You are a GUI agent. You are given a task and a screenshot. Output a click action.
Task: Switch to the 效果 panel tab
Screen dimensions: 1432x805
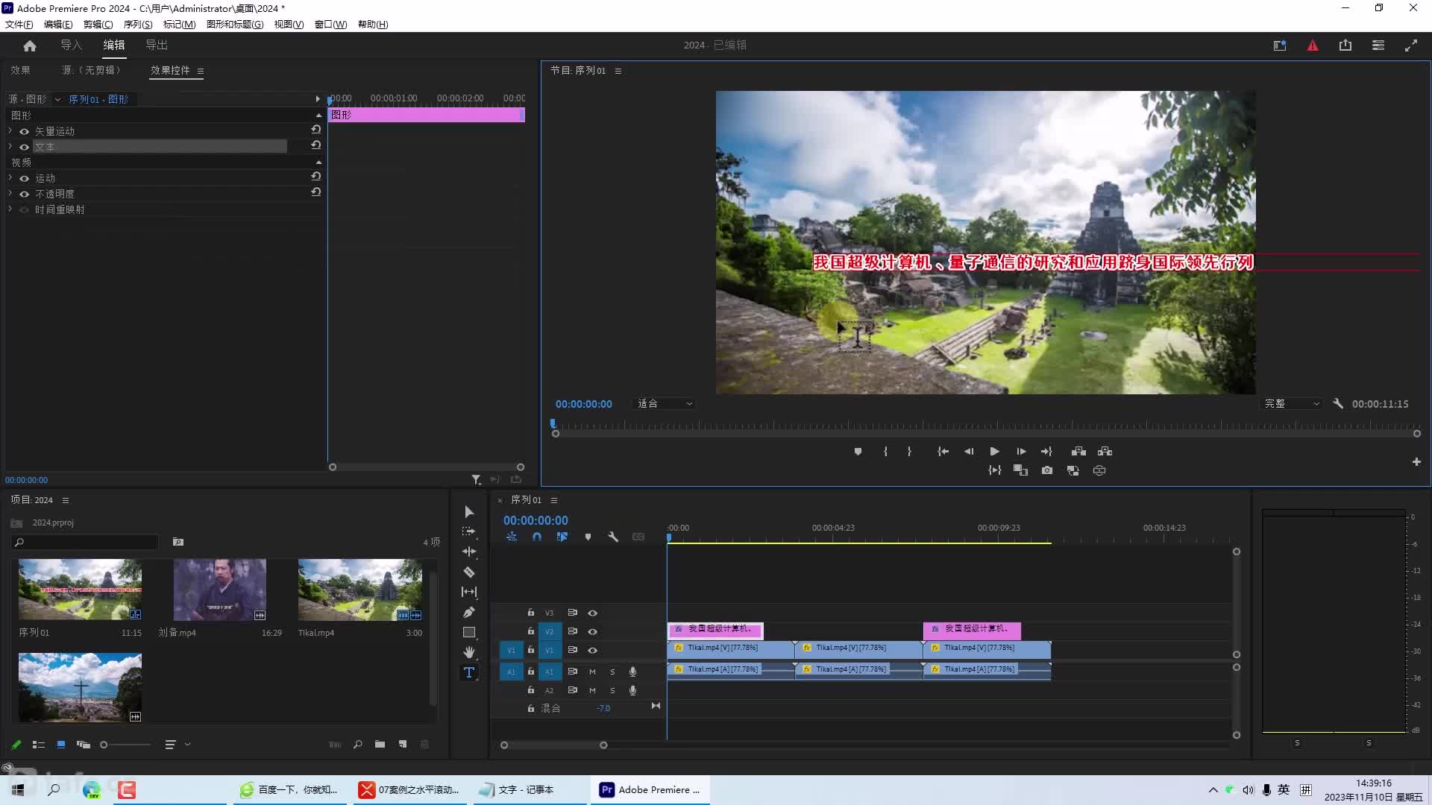pyautogui.click(x=20, y=70)
